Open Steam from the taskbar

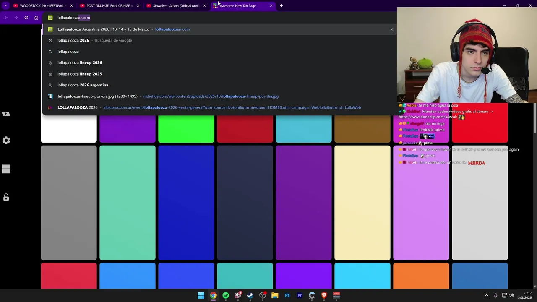250,295
